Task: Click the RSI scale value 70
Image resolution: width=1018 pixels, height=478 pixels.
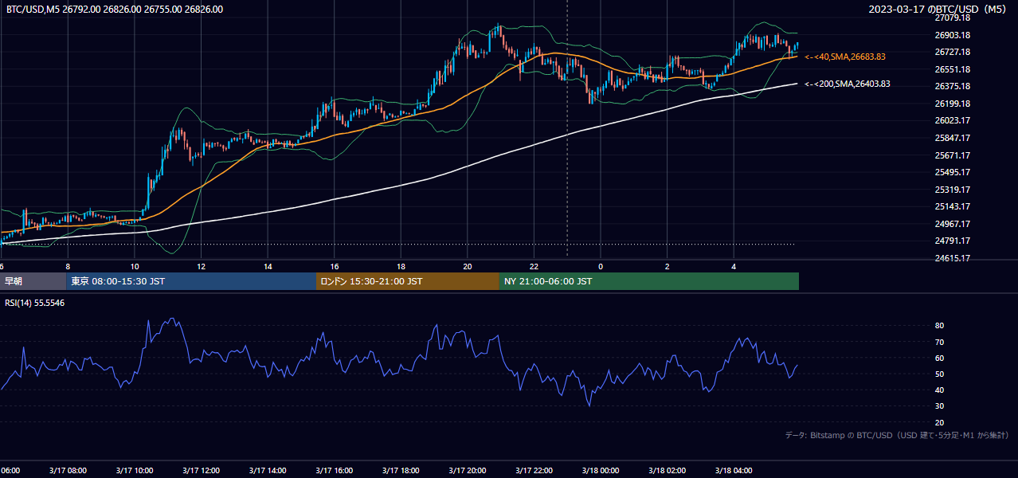Action: (x=939, y=342)
